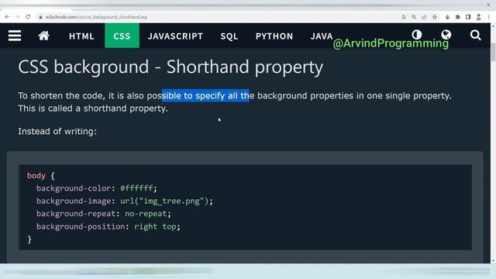Go to the W3Schools home icon
496x279 pixels.
(43, 36)
